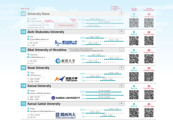Viewport: 173px width, 122px height.
Task: Click booth number 11 box
Action: pos(23,104)
